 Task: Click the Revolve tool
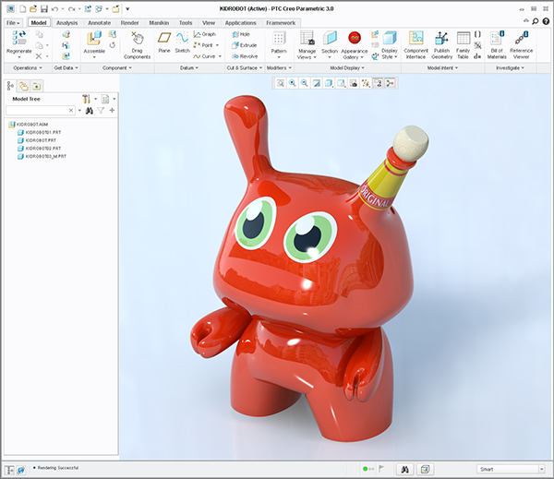tap(245, 56)
